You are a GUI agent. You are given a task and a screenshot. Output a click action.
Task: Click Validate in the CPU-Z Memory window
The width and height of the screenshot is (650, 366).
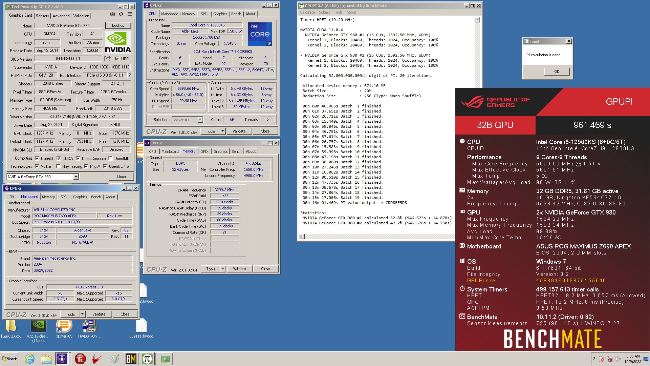[x=239, y=269]
